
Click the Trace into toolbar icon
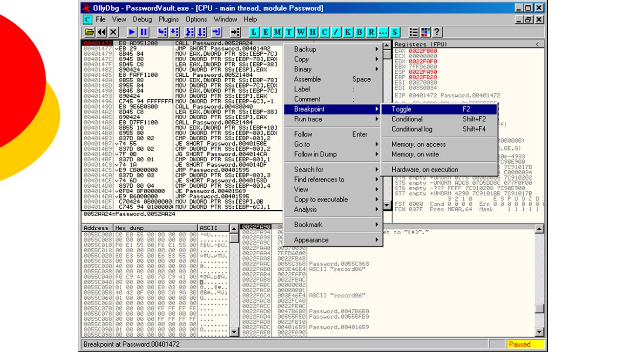pos(190,32)
